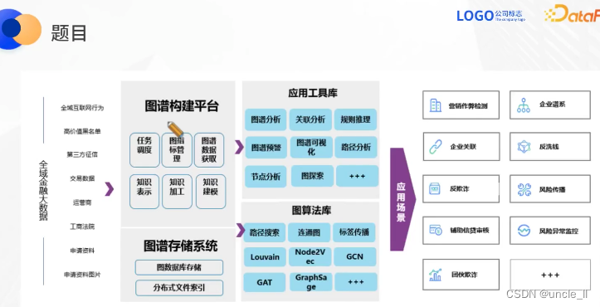Pick the Louvain algorithm tile
The width and height of the screenshot is (600, 307).
(265, 257)
